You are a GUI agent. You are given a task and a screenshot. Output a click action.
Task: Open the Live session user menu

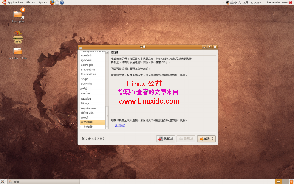pyautogui.click(x=276, y=2)
